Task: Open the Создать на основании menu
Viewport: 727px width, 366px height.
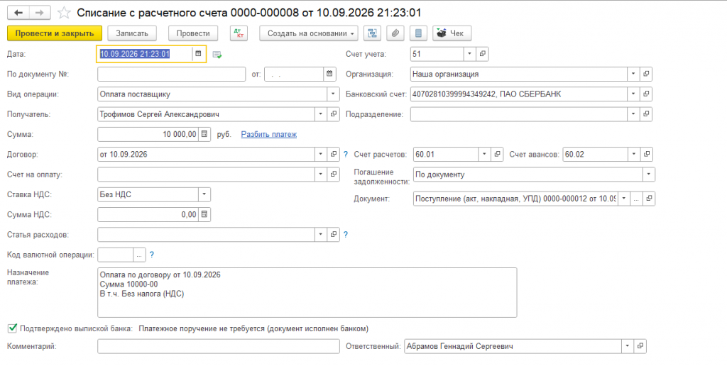Action: pos(309,33)
